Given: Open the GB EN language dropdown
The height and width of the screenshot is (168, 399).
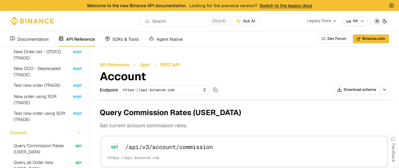Looking at the screenshot, I should tap(355, 21).
